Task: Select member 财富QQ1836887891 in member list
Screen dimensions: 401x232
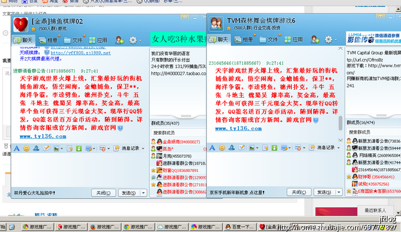Action: 179,170
